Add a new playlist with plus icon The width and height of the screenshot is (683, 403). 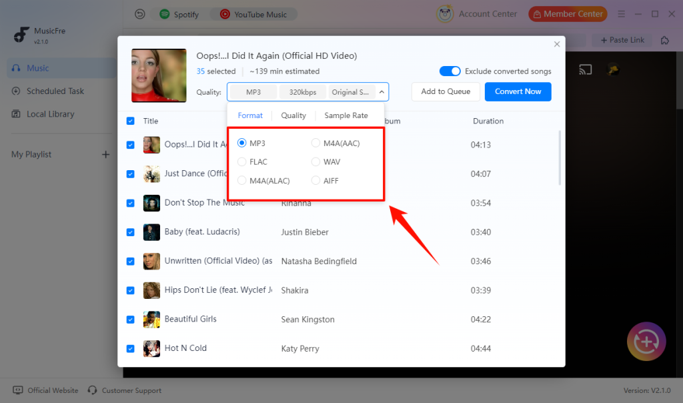pos(105,155)
